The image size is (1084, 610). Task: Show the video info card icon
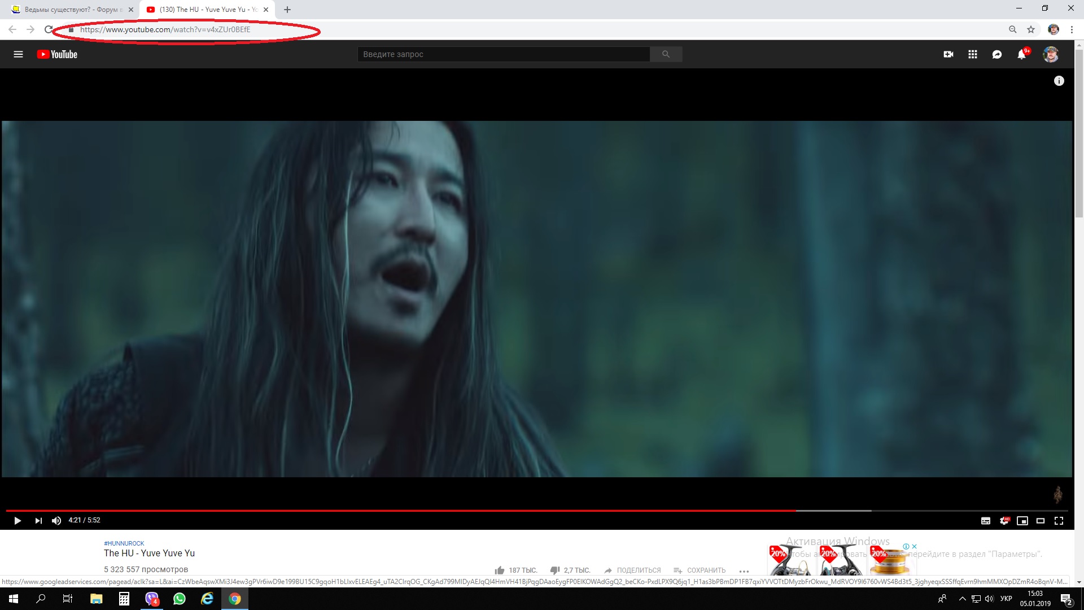click(x=1059, y=81)
